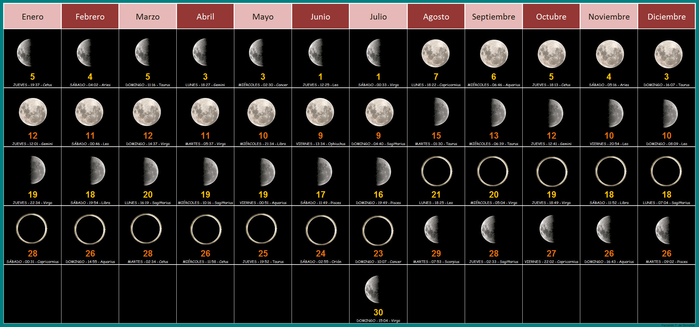Click the Junio month header
This screenshot has width=699, height=327.
320,16
